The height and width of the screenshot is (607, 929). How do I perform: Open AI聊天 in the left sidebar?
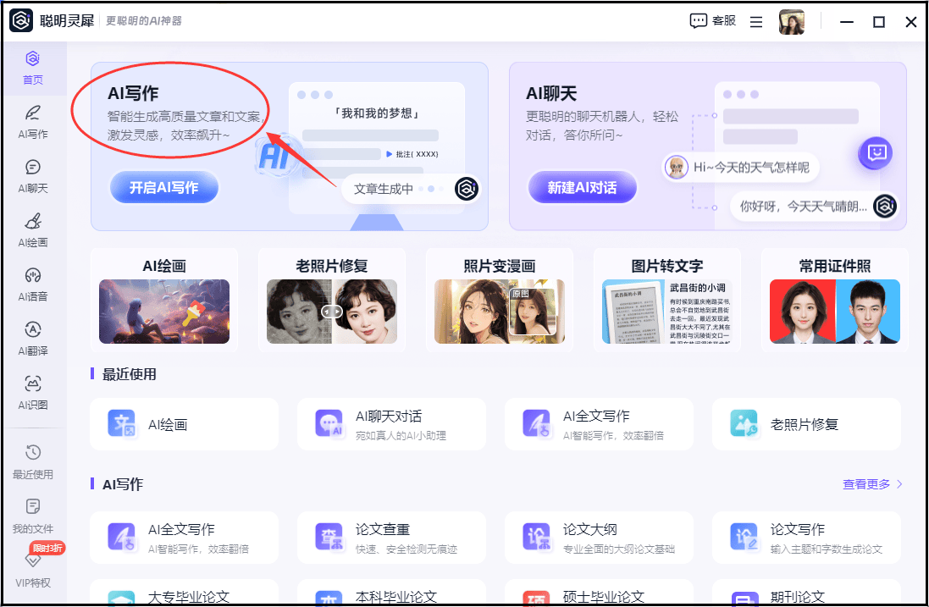pos(32,175)
